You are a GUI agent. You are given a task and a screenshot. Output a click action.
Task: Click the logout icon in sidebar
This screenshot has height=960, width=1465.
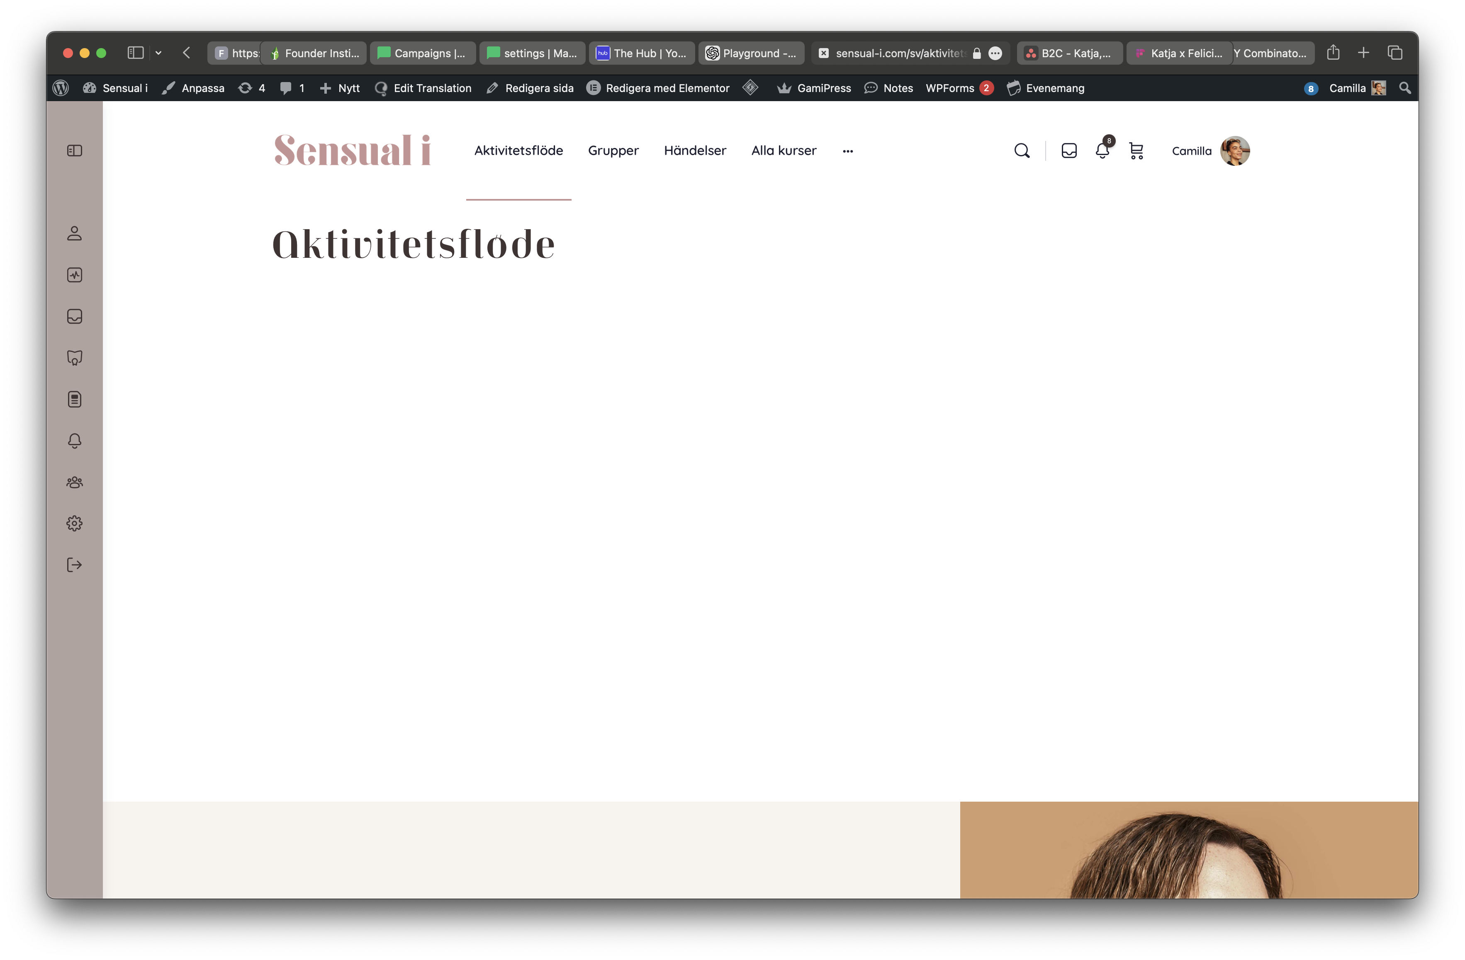point(75,565)
